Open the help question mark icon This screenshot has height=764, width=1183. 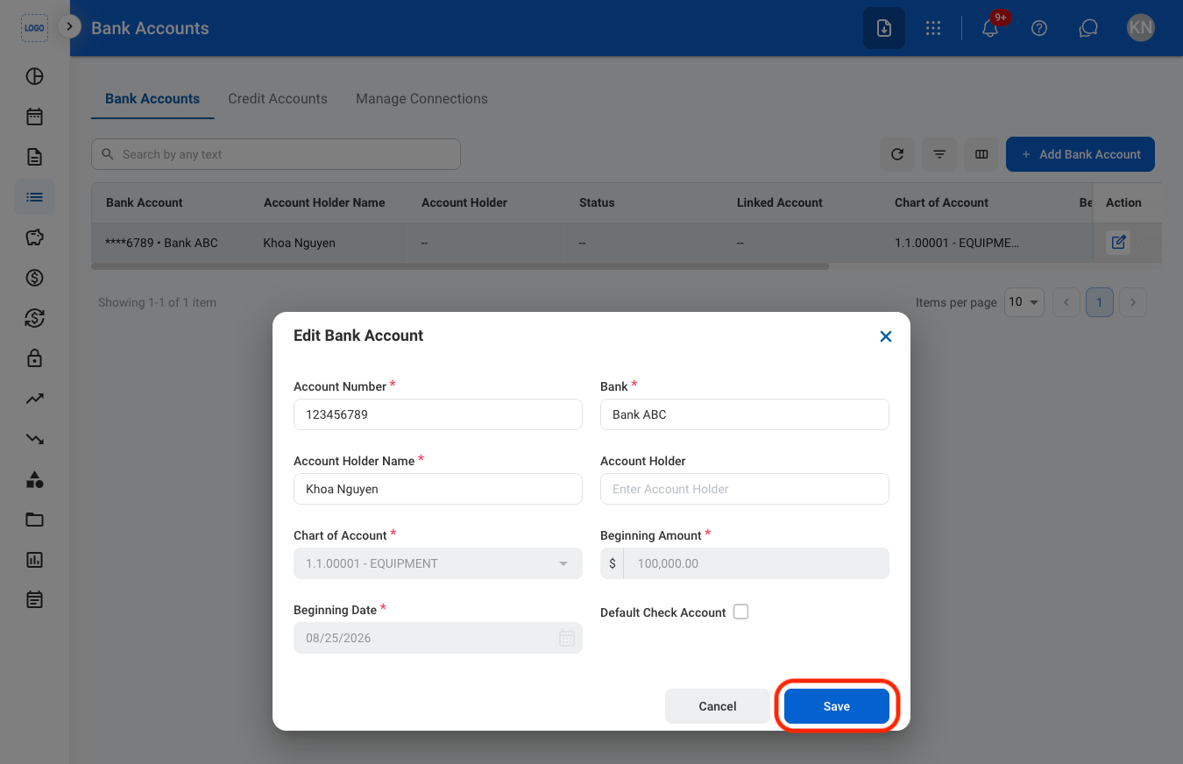click(1039, 28)
